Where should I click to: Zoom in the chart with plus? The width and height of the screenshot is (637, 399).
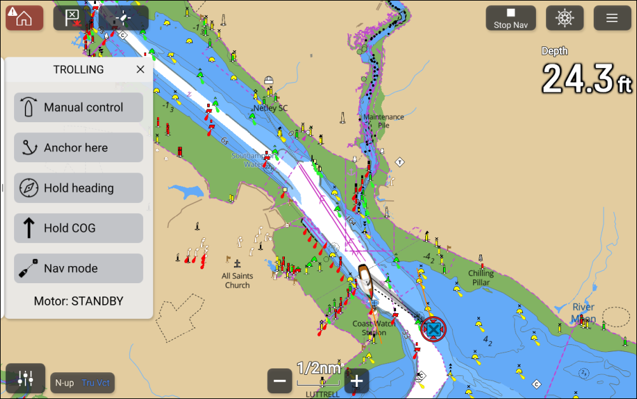[x=357, y=381]
